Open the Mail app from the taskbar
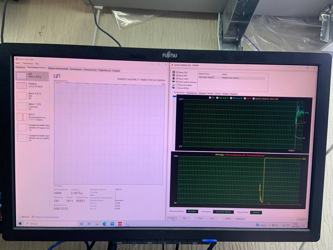This screenshot has width=333, height=250. 112,224
